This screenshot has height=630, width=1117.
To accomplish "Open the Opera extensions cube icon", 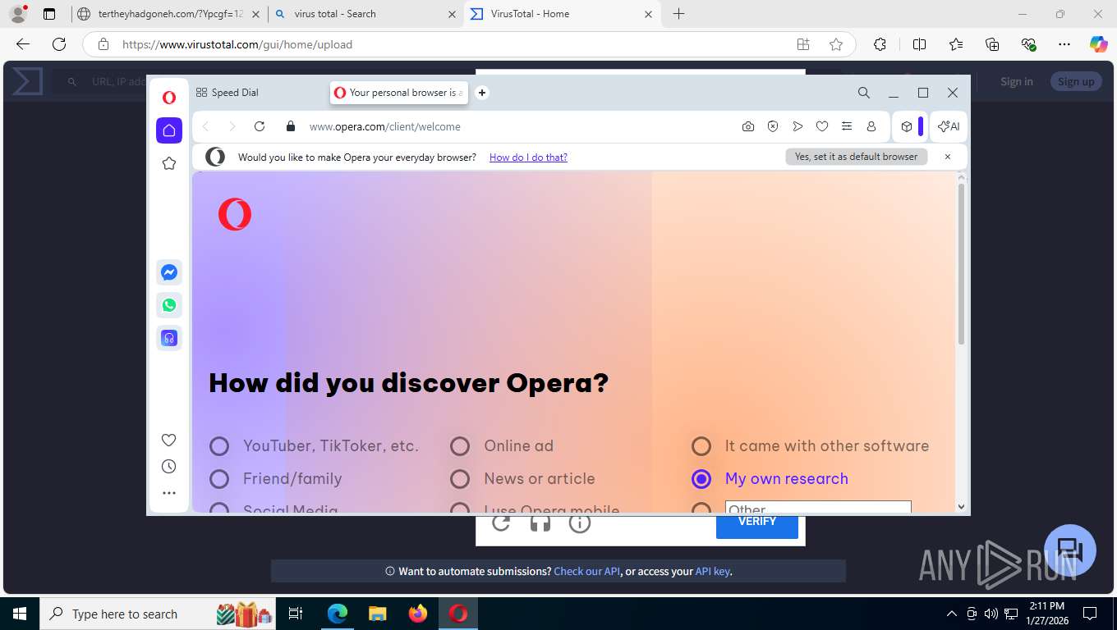I will coord(907,126).
